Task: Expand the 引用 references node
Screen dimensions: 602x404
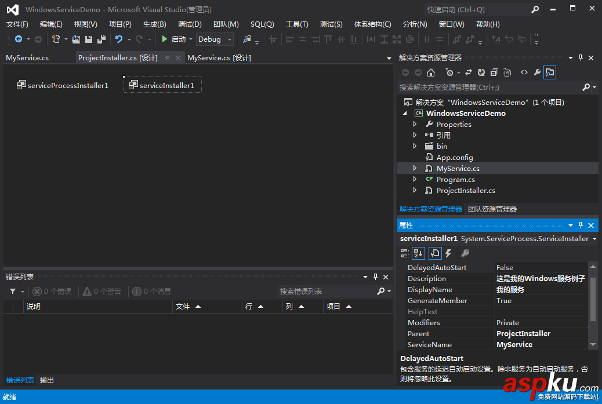Action: pyautogui.click(x=415, y=135)
